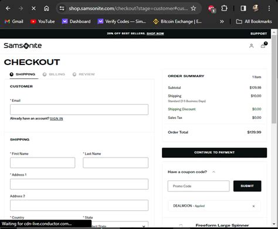
Task: Open the All Bookmarks folder
Action: point(254,22)
